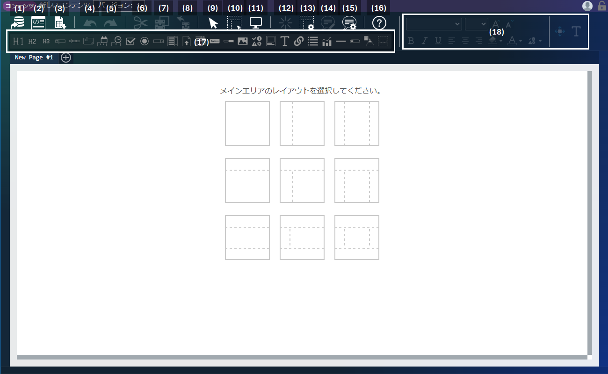Image resolution: width=608 pixels, height=374 pixels.
Task: Add a file upload element
Action: click(187, 41)
